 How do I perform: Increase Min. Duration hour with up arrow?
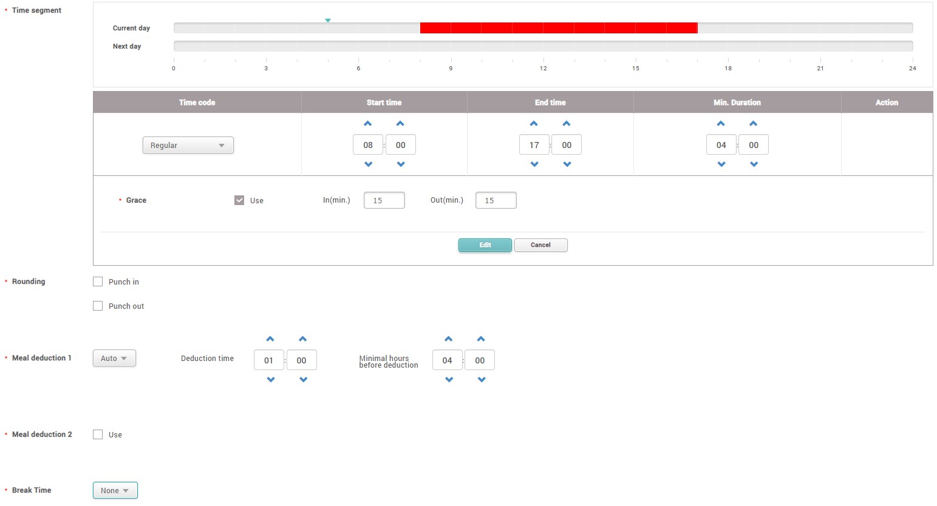coord(721,124)
